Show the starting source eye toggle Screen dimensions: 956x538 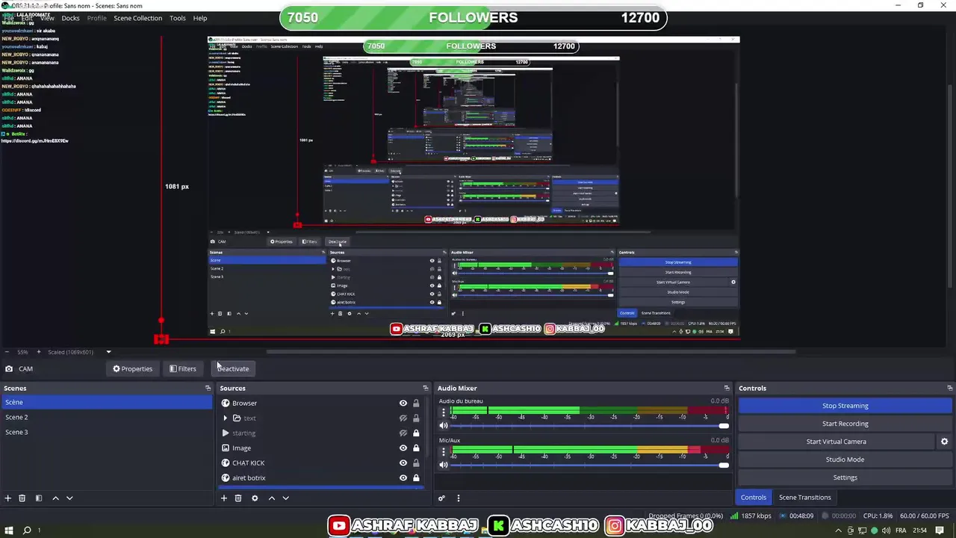(403, 433)
